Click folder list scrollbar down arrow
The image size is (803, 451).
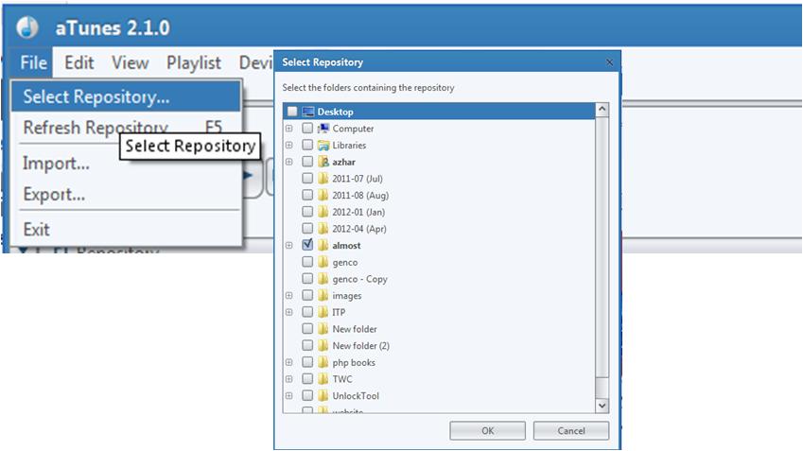point(602,406)
